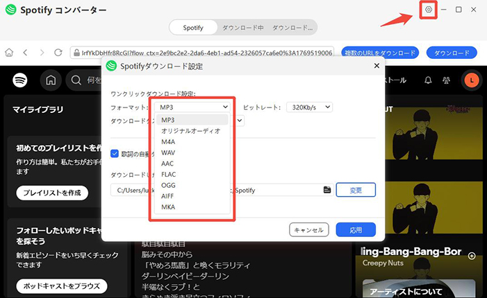Image resolution: width=487 pixels, height=298 pixels.
Task: Open Spotify home via the house icon
Action: coord(51,80)
